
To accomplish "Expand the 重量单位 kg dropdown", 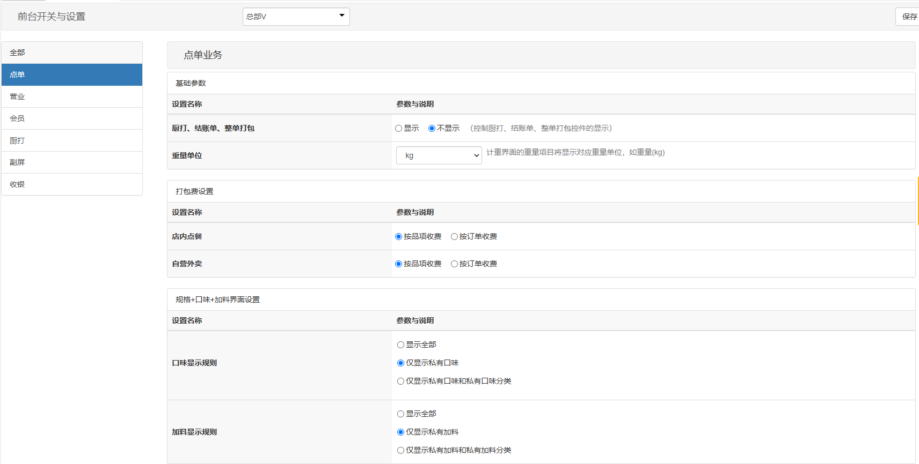I will (x=439, y=155).
